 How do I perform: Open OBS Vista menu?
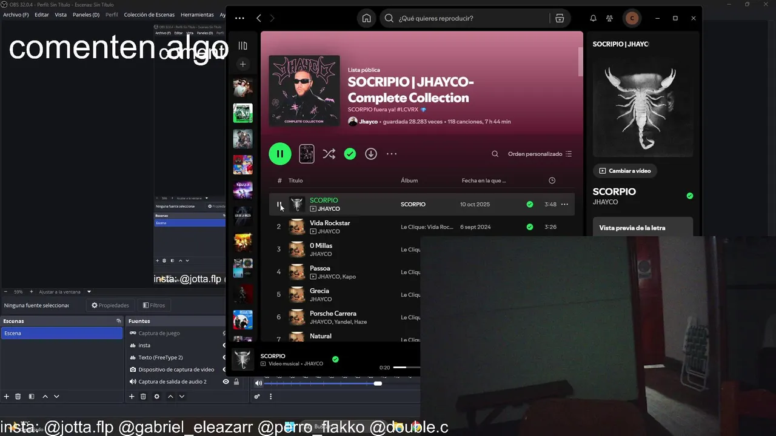[61, 15]
